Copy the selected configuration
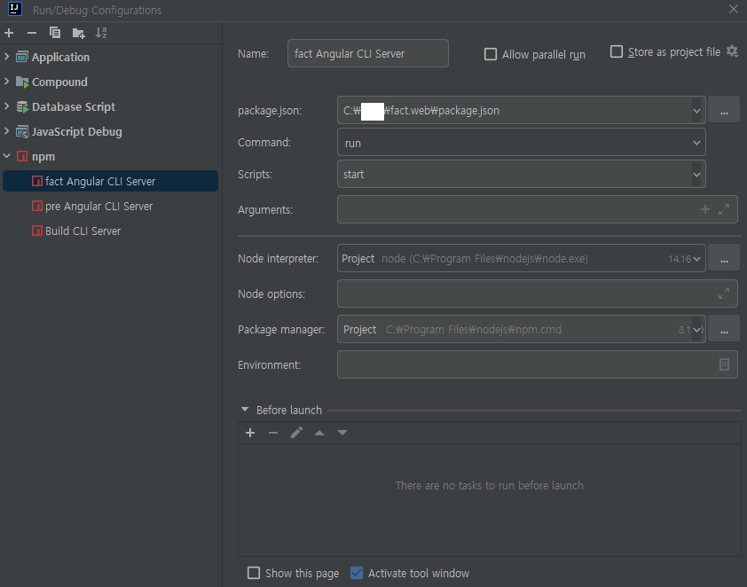Viewport: 747px width, 587px height. pos(55,33)
